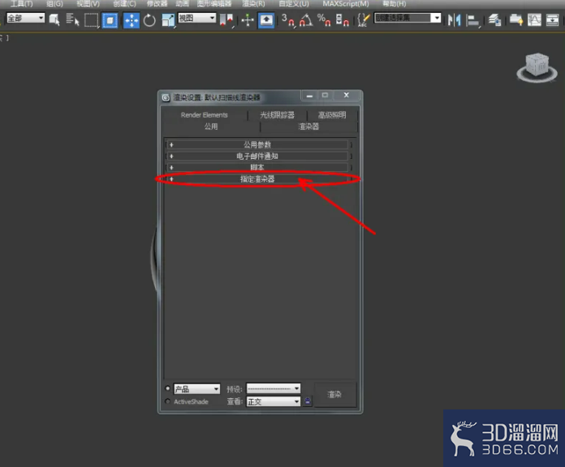Open the Layer Manager icon
Screen dimensions: 565x467
click(494, 19)
